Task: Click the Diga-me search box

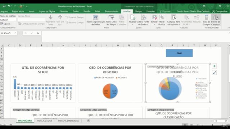Action: [166, 11]
